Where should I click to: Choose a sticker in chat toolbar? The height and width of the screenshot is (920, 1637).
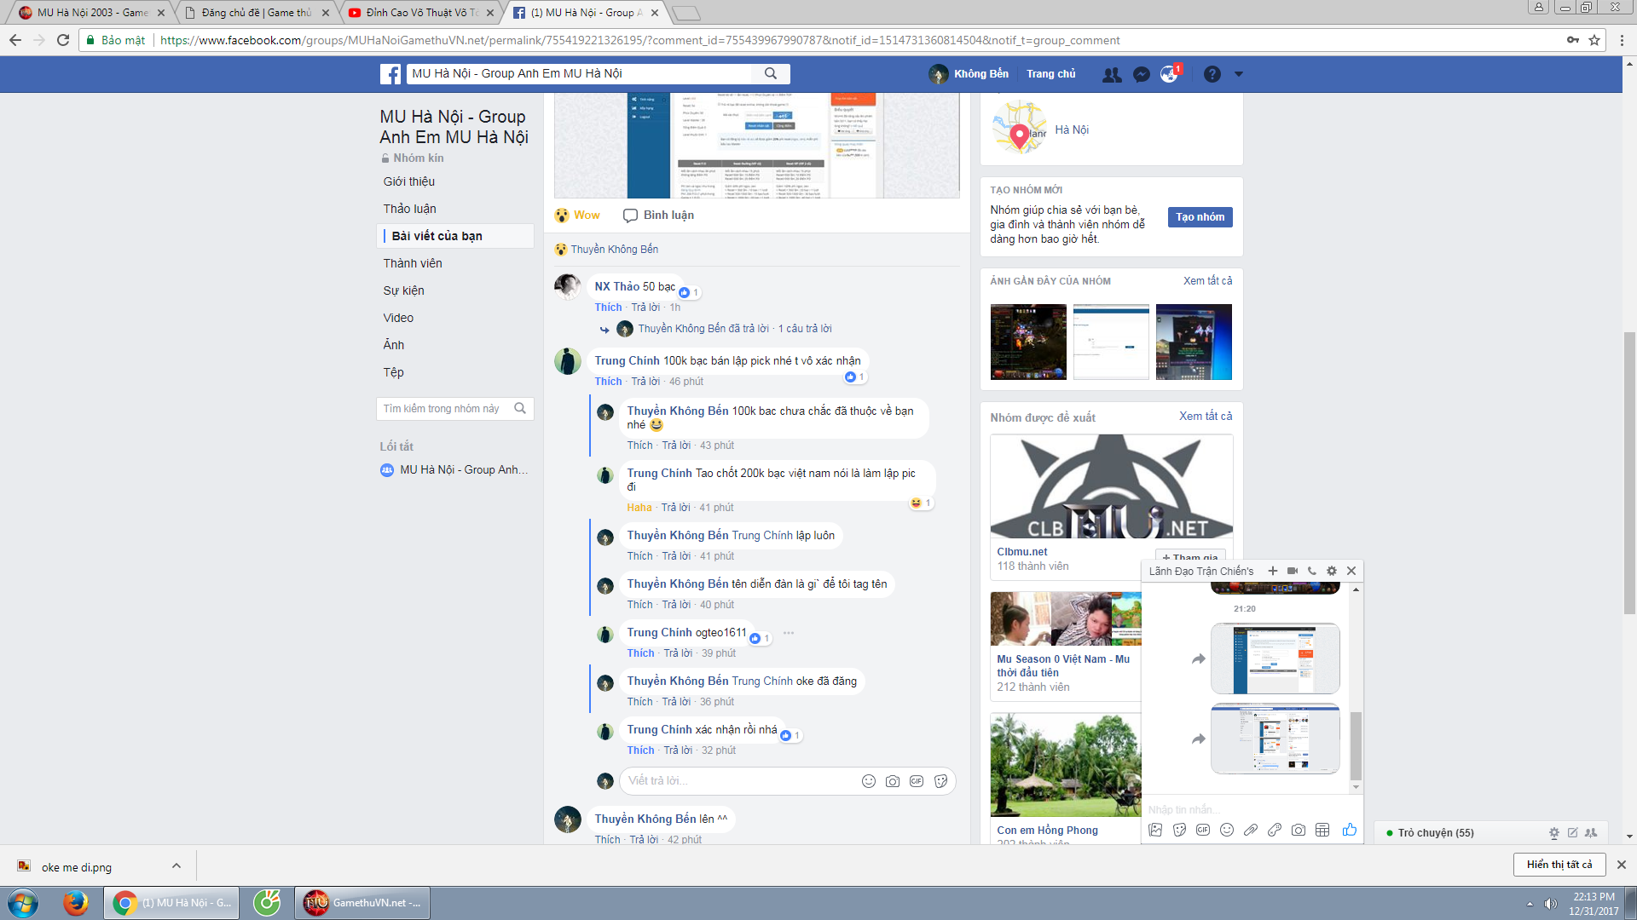(1179, 830)
